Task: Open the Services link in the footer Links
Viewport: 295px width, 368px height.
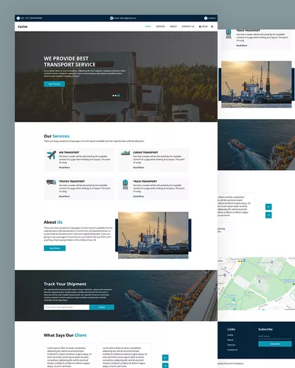Action: click(x=232, y=345)
